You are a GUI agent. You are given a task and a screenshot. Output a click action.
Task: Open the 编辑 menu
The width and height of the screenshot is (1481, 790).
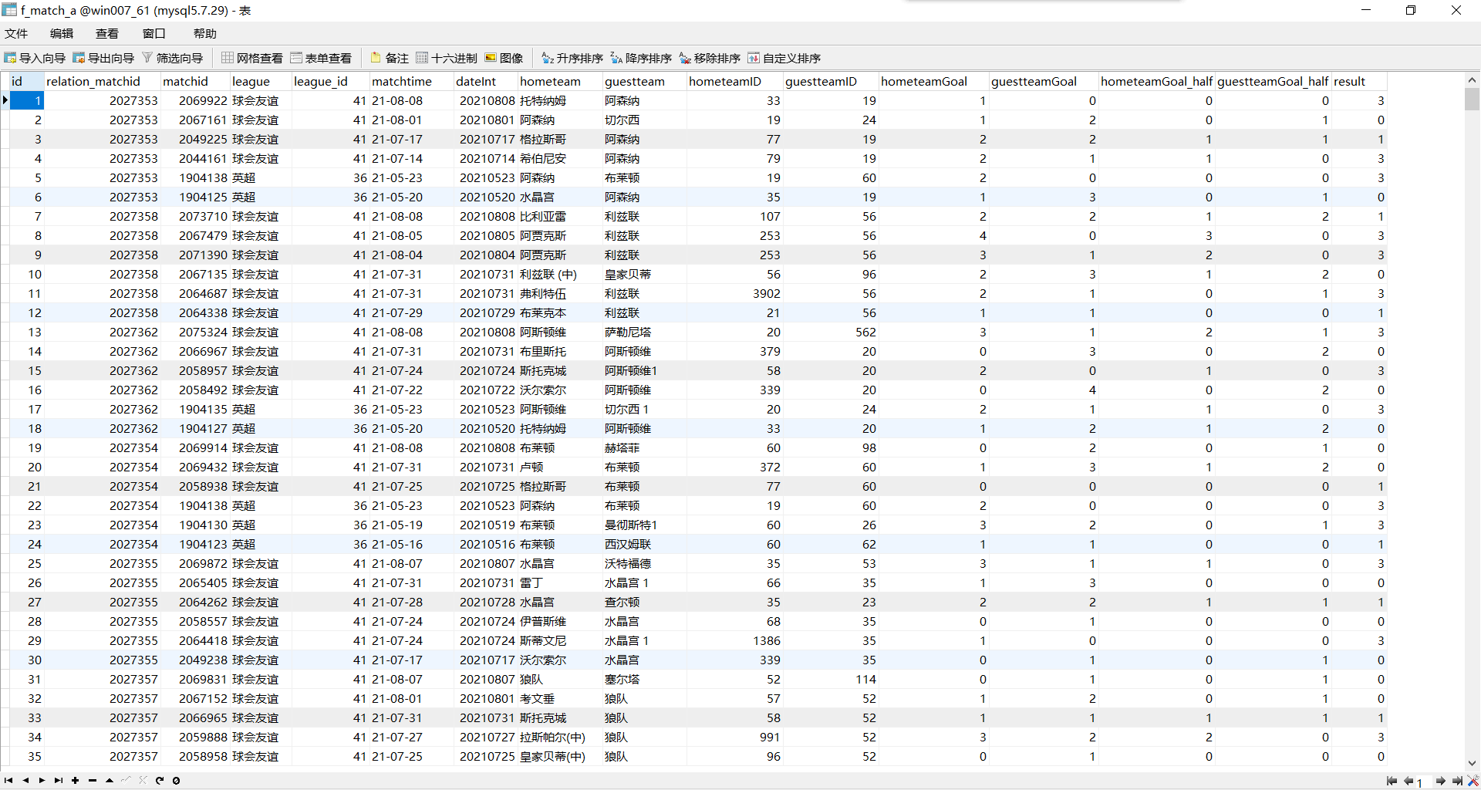62,33
